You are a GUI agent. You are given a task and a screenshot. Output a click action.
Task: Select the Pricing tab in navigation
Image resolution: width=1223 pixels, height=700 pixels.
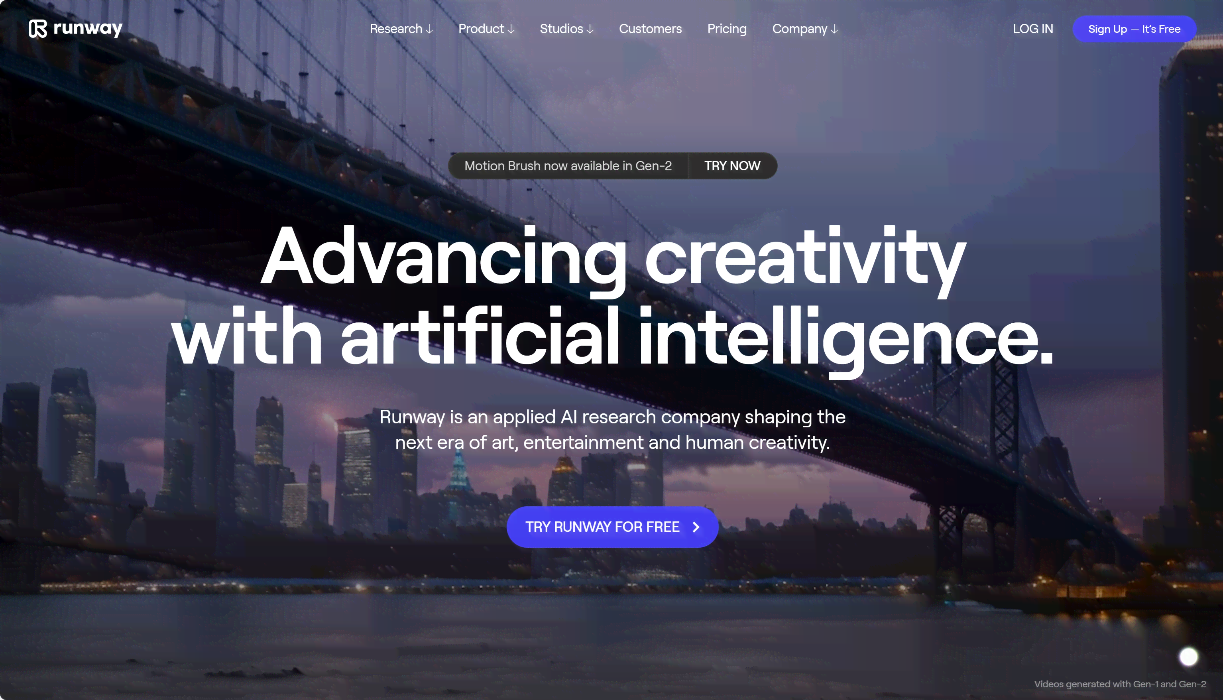pyautogui.click(x=727, y=29)
